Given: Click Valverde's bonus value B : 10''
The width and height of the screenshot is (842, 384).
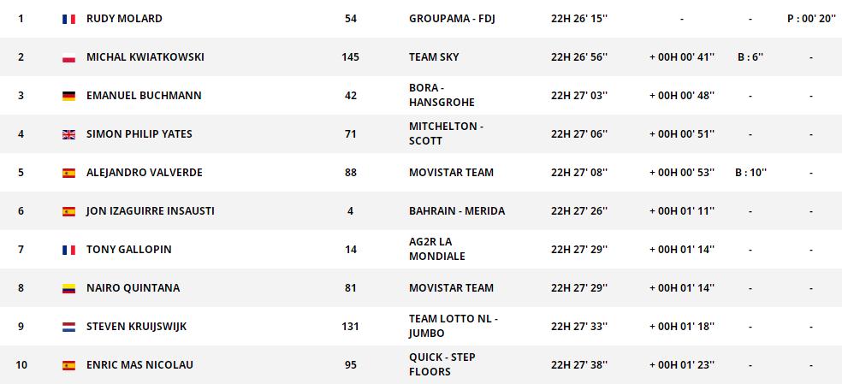Looking at the screenshot, I should (750, 173).
